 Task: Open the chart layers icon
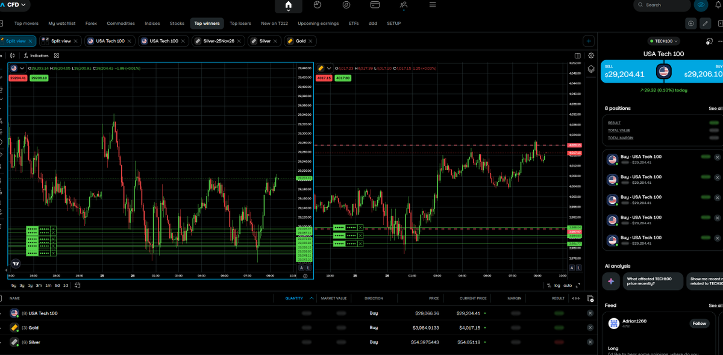(591, 69)
